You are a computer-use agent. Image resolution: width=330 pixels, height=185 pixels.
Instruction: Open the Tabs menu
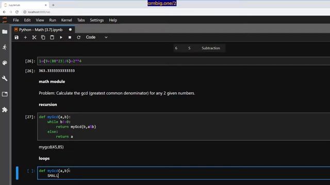(81, 20)
